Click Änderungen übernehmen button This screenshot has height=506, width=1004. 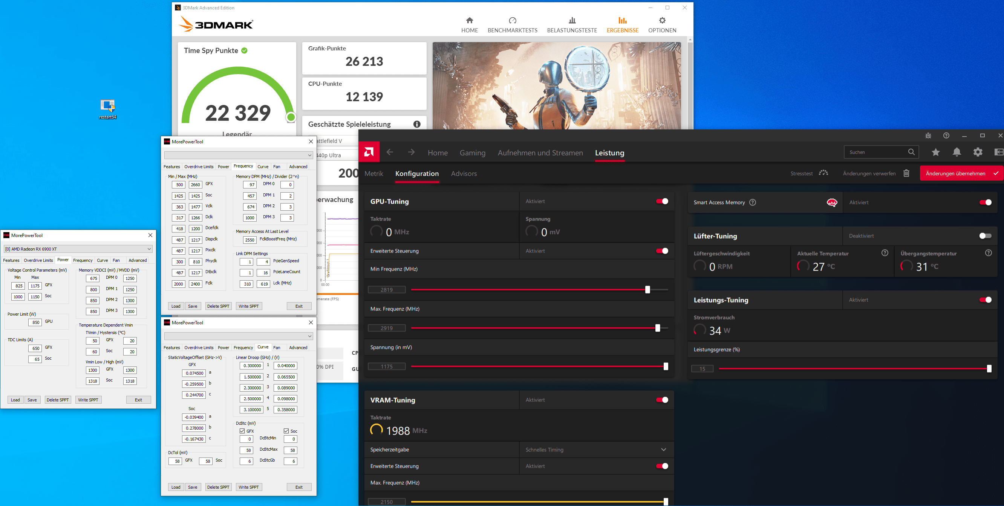(x=961, y=173)
